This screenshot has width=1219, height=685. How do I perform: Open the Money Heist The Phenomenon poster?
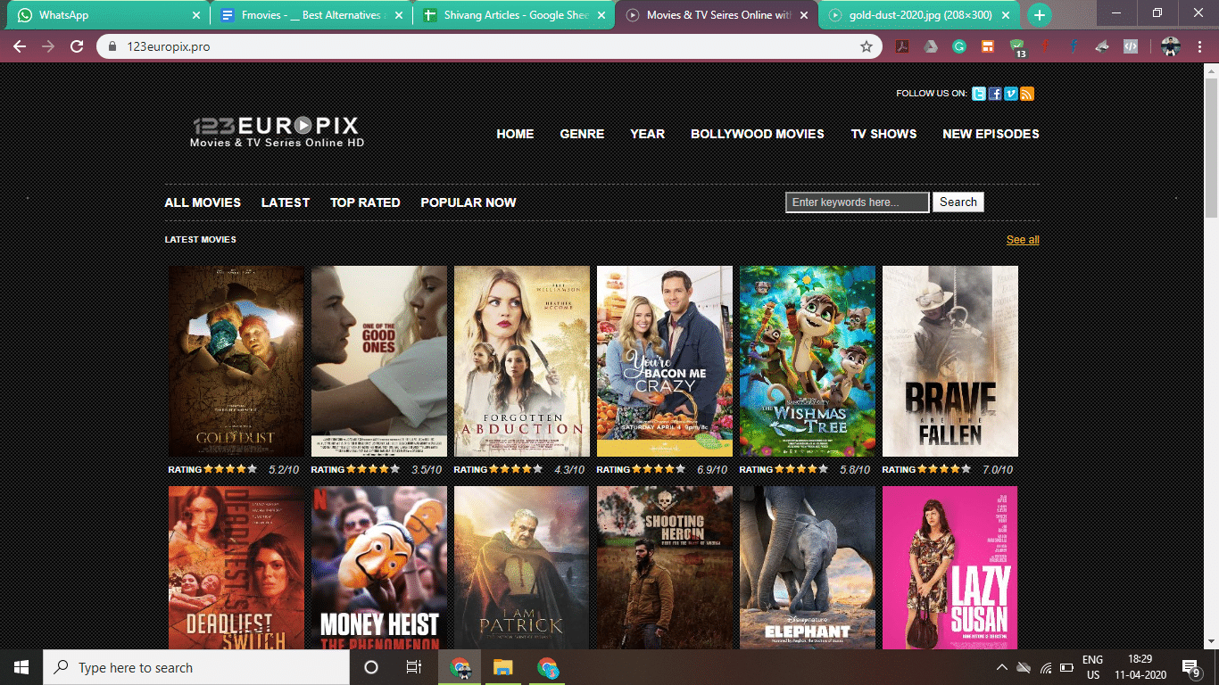click(x=379, y=568)
